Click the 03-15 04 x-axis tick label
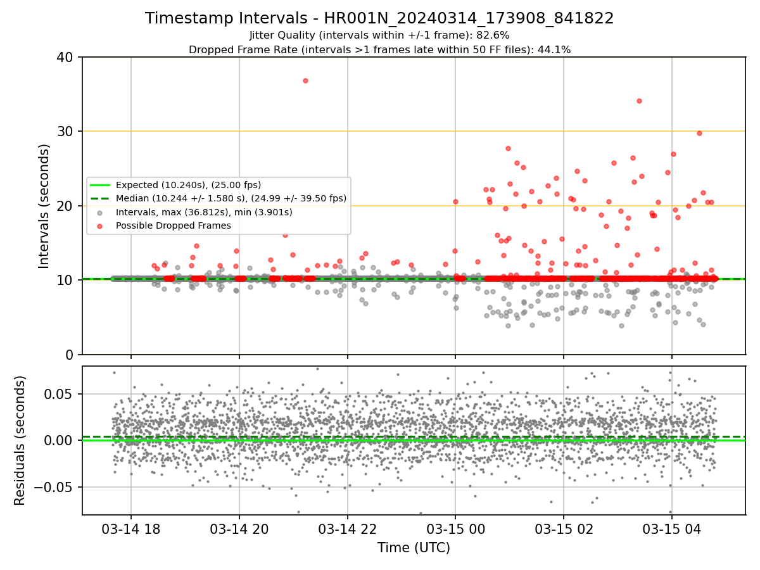The width and height of the screenshot is (760, 570). coord(671,529)
